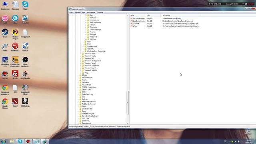Select the Counter-Strike GO desktop icon
Screen dimensions: 256x144
point(15,62)
